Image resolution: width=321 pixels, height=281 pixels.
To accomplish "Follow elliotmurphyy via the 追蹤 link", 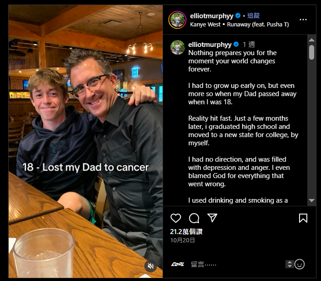I will [x=254, y=15].
